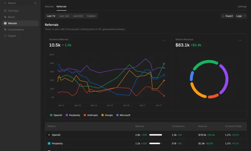Open Humans Referred card options menu

click(x=164, y=40)
